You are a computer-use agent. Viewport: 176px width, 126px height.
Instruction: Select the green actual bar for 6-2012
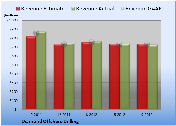click(125, 76)
